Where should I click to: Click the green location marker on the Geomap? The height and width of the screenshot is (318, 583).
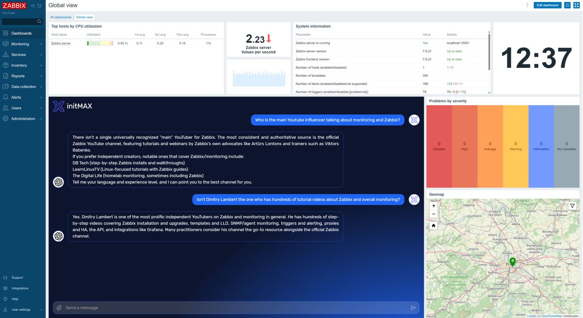point(513,262)
